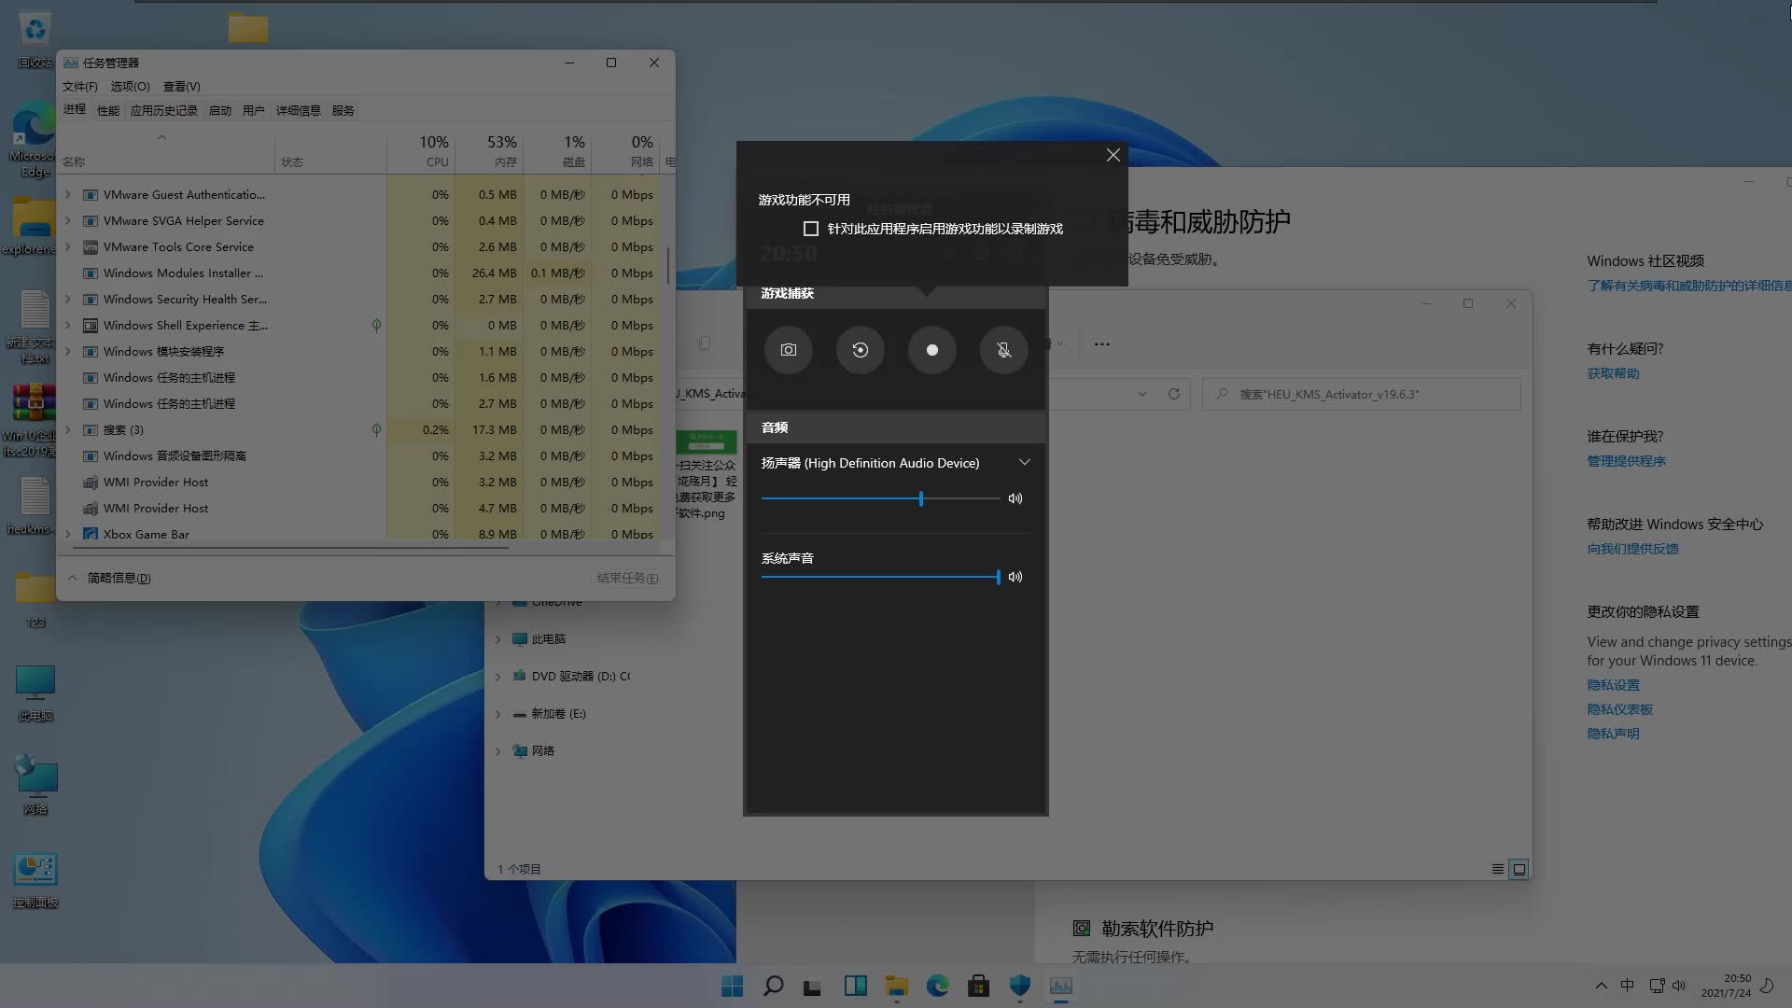Select Windows Modules Installer process
This screenshot has width=1792, height=1008.
click(x=360, y=273)
